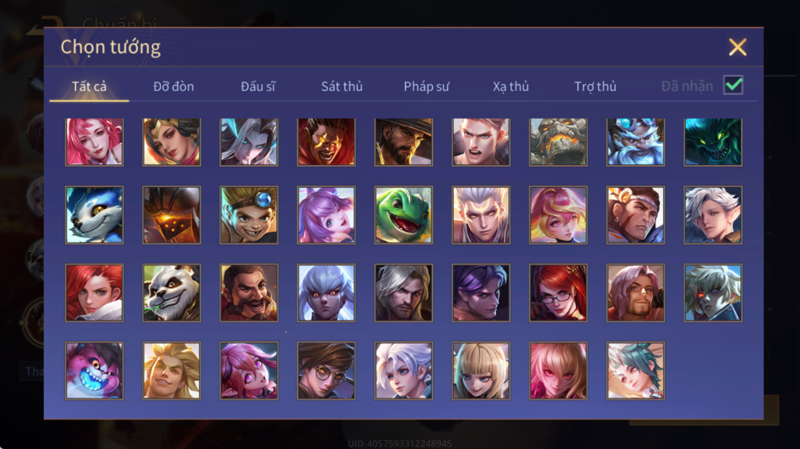Switch to the Đỡ đòn tab
The height and width of the screenshot is (449, 800).
coord(174,86)
